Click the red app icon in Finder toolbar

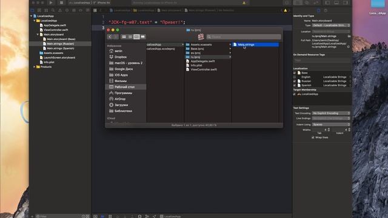201,36
